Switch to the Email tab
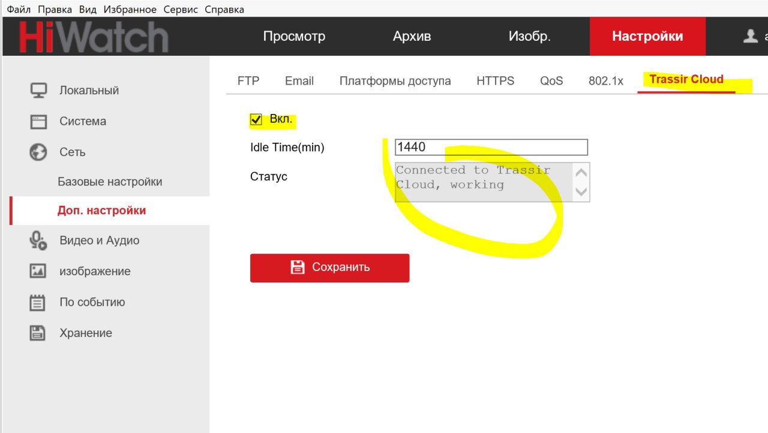768x433 pixels. pyautogui.click(x=299, y=81)
